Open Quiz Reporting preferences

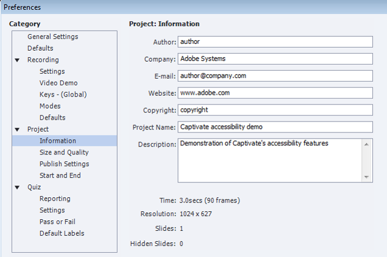[55, 199]
